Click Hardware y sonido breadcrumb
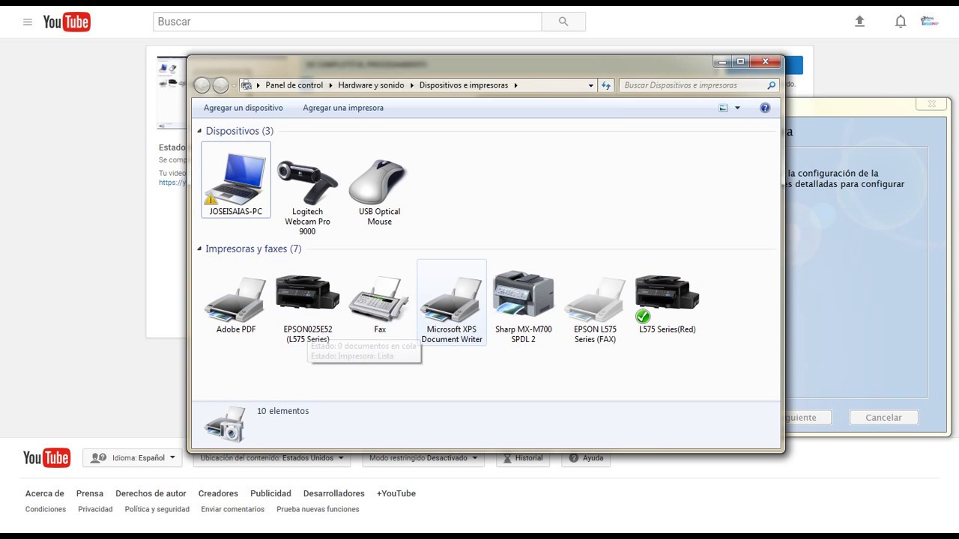Image resolution: width=959 pixels, height=539 pixels. (371, 85)
